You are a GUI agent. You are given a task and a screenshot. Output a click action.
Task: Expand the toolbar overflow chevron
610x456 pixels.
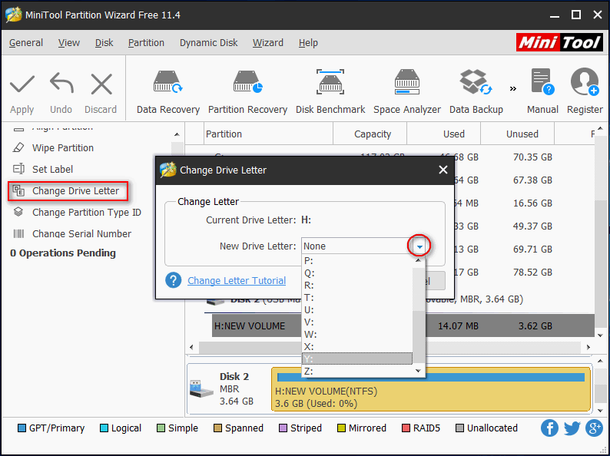click(512, 88)
